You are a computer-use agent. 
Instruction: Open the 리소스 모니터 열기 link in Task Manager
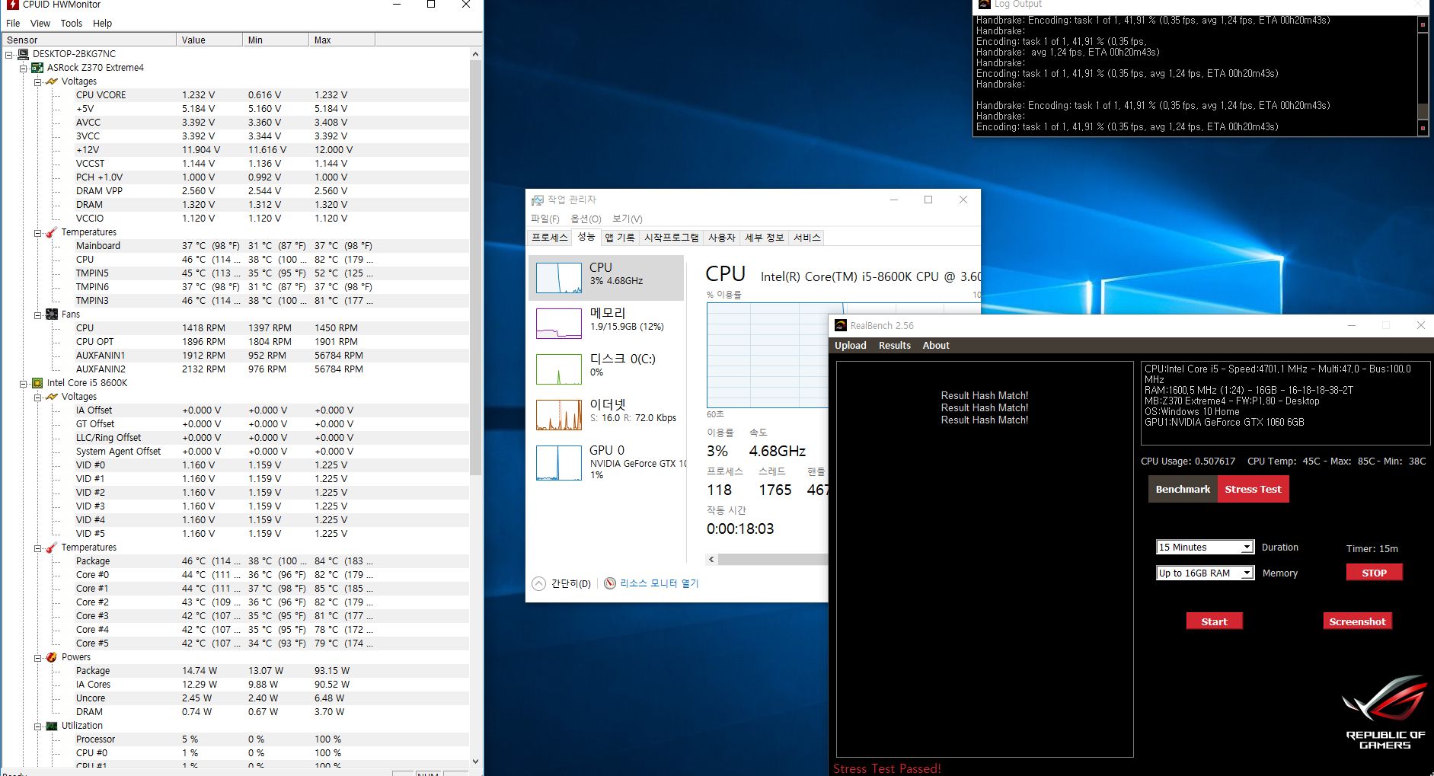tap(659, 583)
